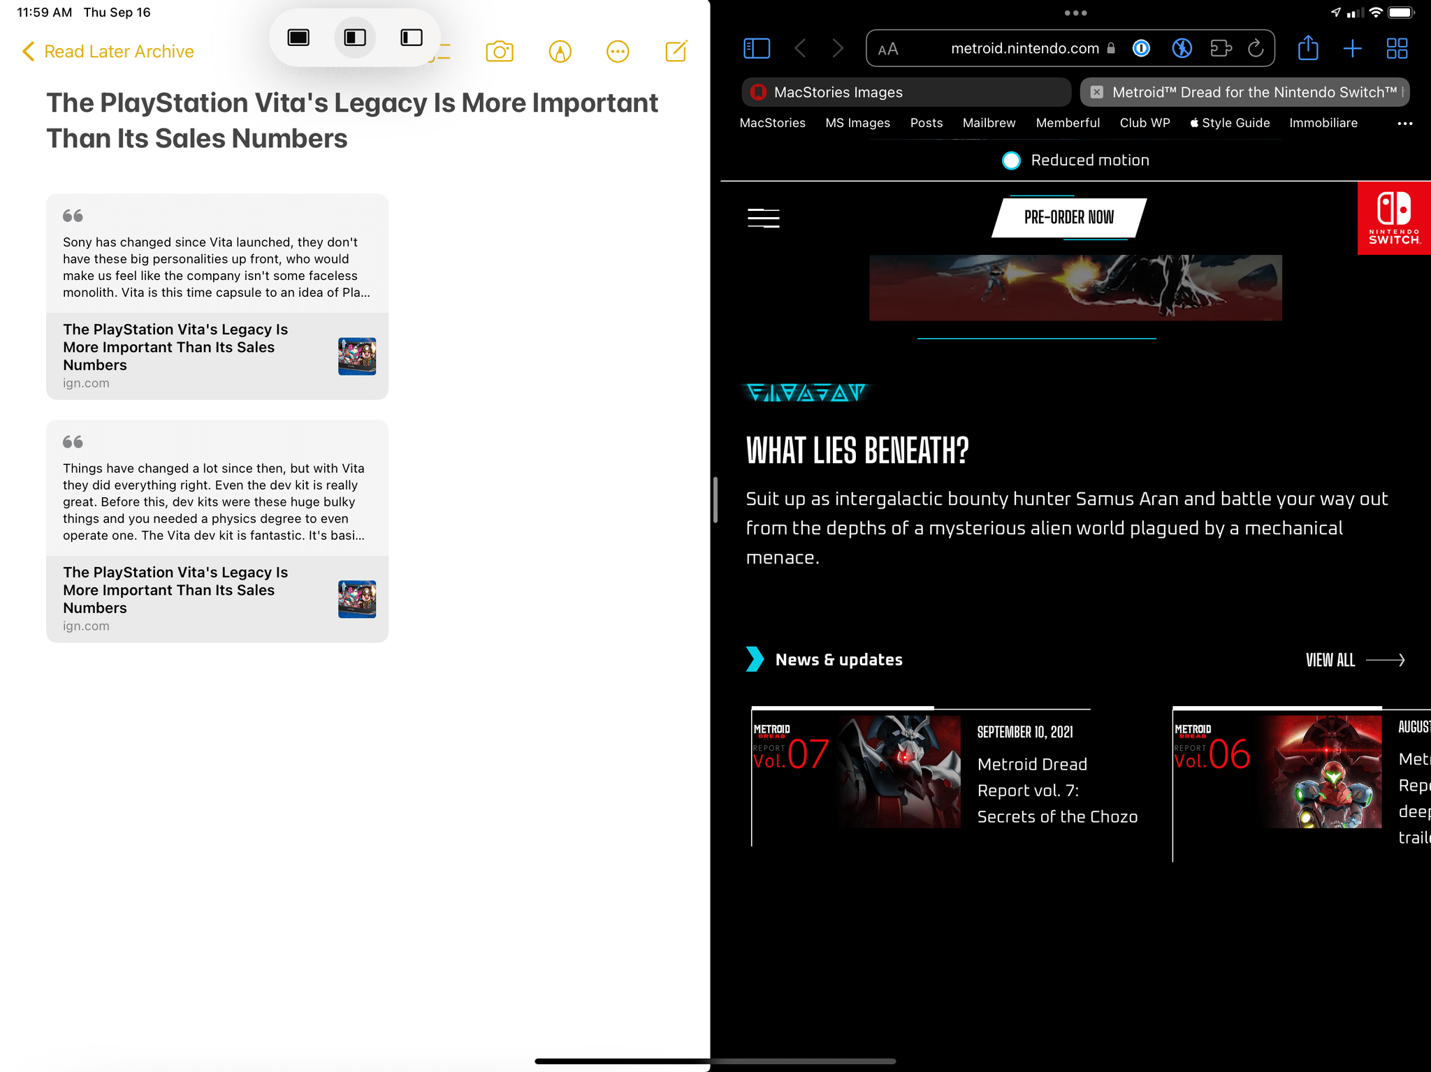
Task: Open the MS Images bookmark
Action: [x=857, y=123]
